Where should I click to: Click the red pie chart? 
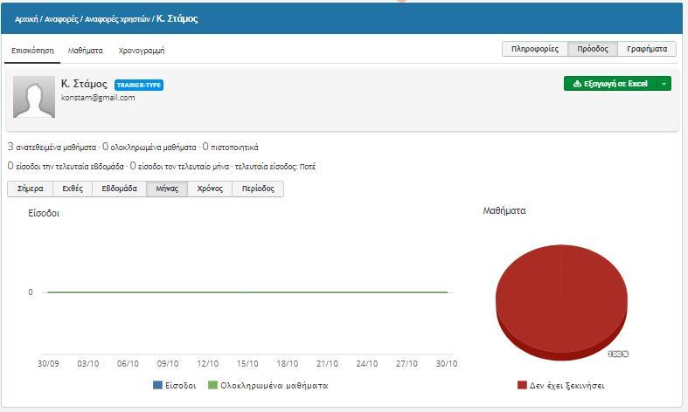click(x=561, y=302)
